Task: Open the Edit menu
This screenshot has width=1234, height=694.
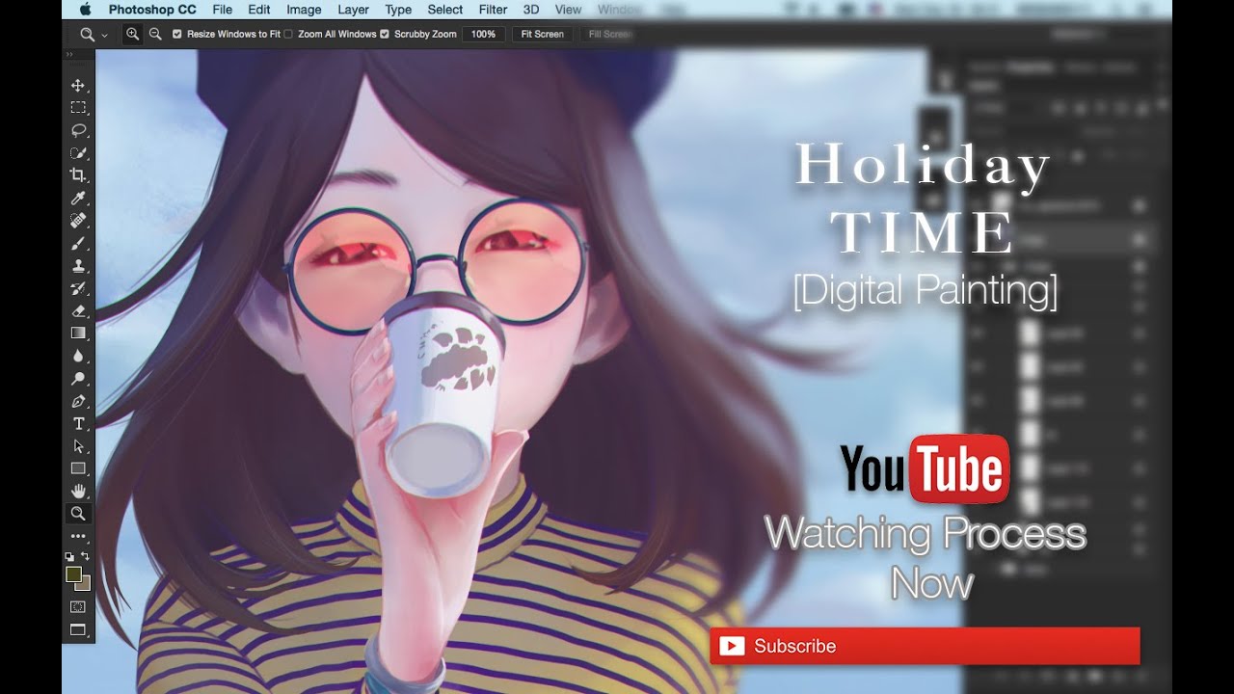Action: 258,10
